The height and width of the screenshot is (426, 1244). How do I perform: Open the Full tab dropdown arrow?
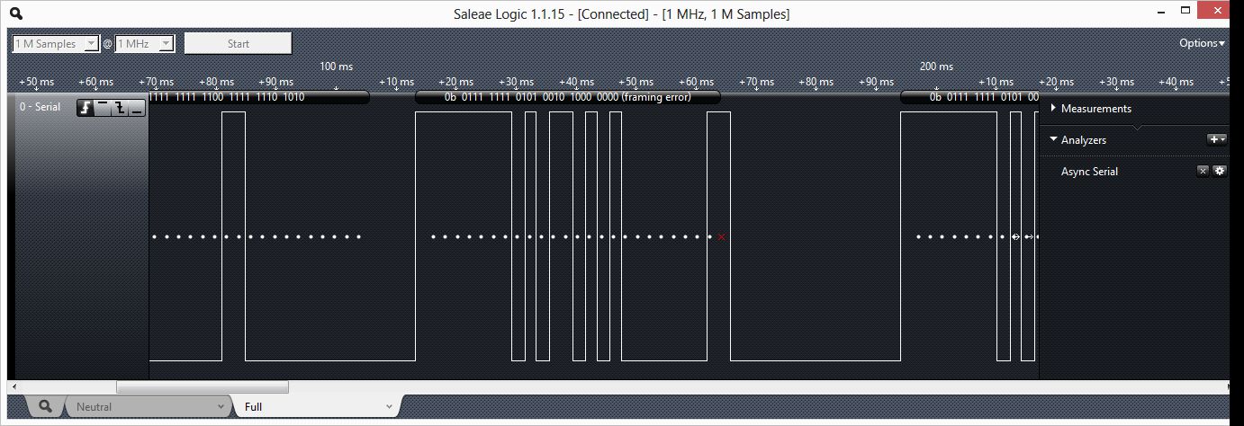(389, 407)
